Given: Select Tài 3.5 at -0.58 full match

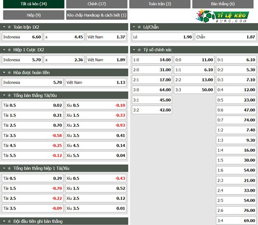Looking at the screenshot, I should pyautogui.click(x=33, y=135).
